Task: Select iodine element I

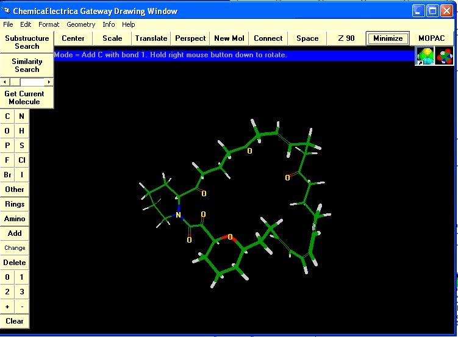Action: 21,174
